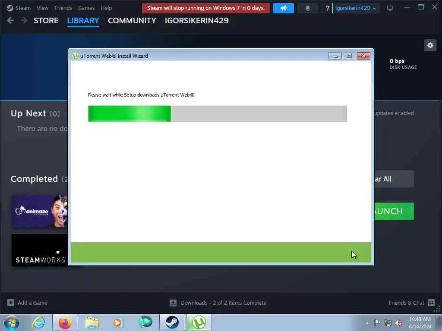
Task: Open Friends & Chat
Action: point(406,303)
